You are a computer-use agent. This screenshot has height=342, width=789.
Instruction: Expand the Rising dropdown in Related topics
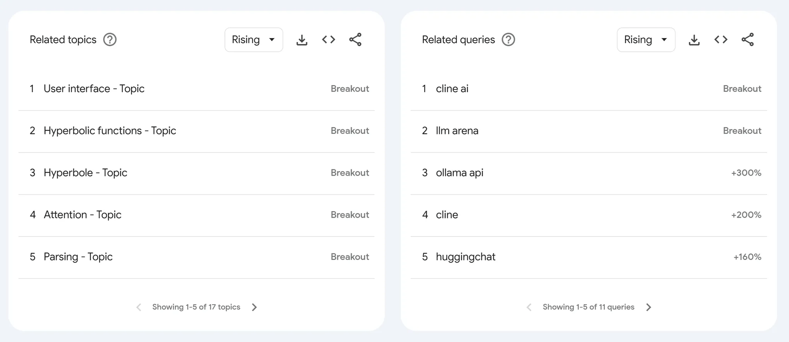254,40
